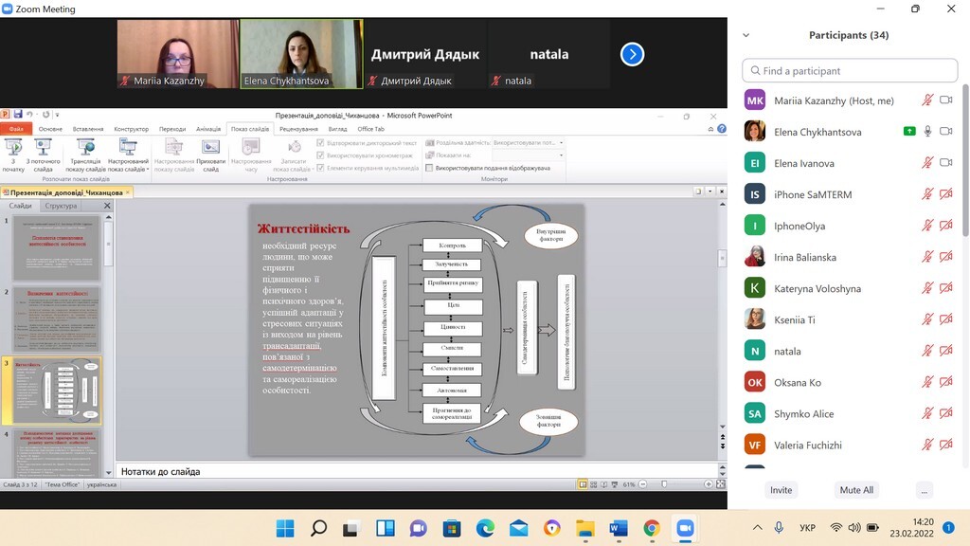This screenshot has height=546, width=970.
Task: Select participant Kateryna Voloshyna
Action: tap(817, 288)
